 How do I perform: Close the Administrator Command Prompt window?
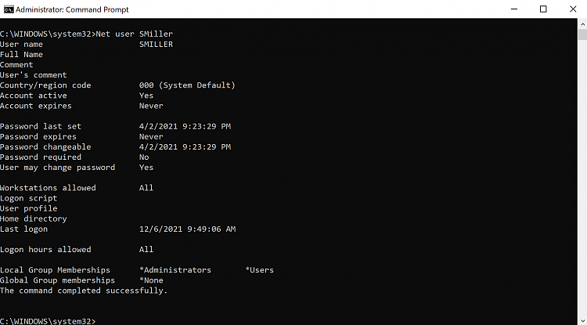(578, 9)
